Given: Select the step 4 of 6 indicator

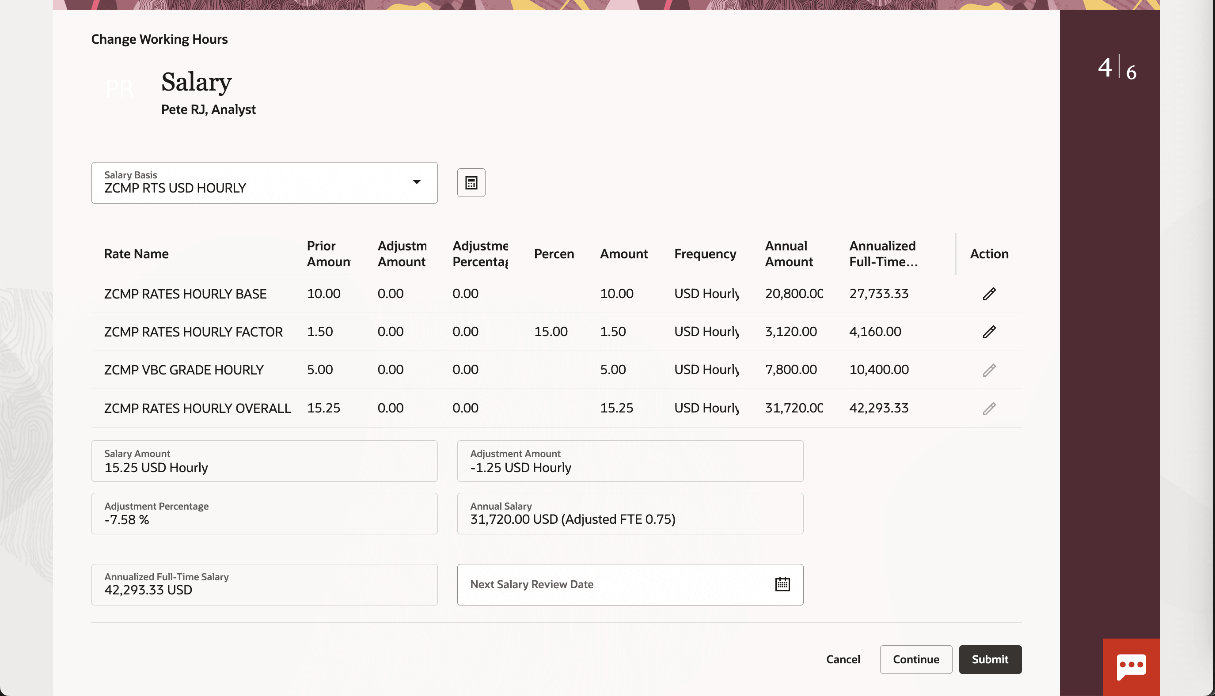Looking at the screenshot, I should click(x=1116, y=68).
